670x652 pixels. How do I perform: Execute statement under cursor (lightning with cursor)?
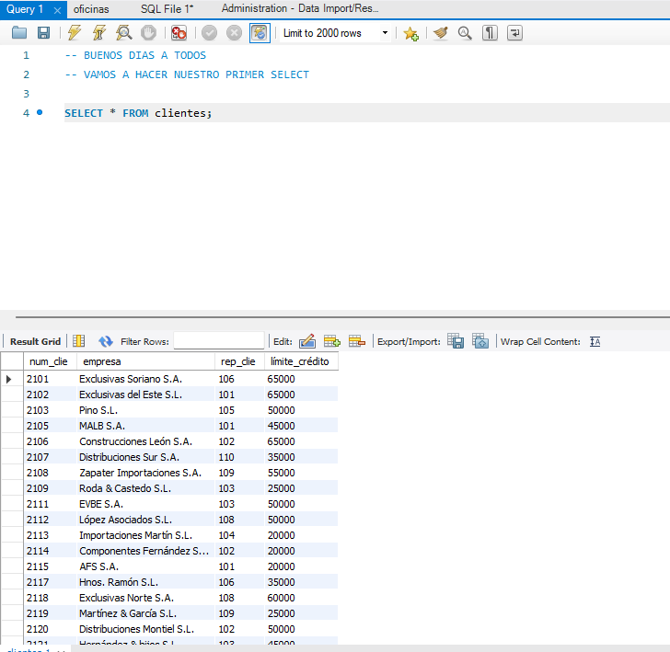[x=98, y=33]
